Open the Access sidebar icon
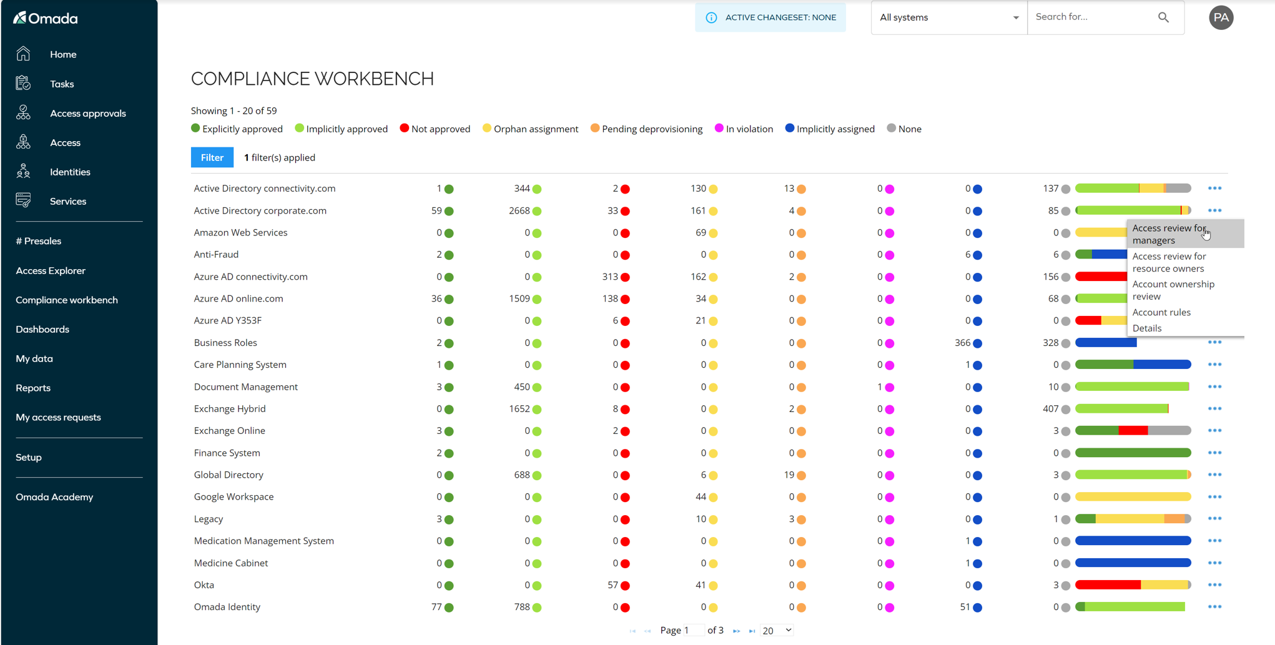The image size is (1275, 645). [23, 142]
